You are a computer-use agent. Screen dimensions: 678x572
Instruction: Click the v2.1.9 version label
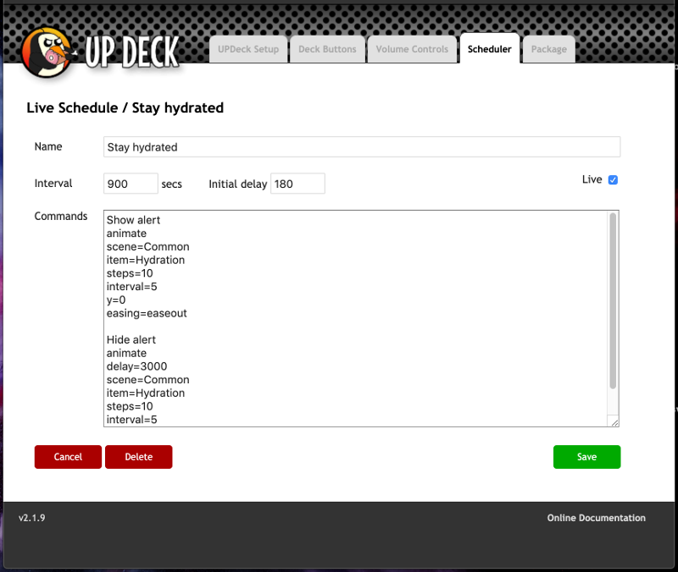click(32, 518)
